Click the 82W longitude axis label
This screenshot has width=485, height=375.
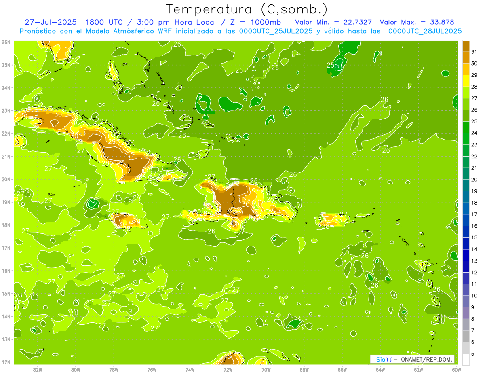tap(38, 369)
